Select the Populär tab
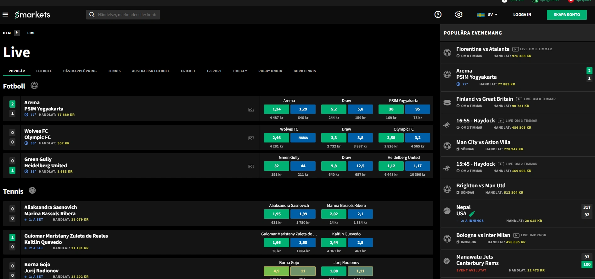 (17, 71)
